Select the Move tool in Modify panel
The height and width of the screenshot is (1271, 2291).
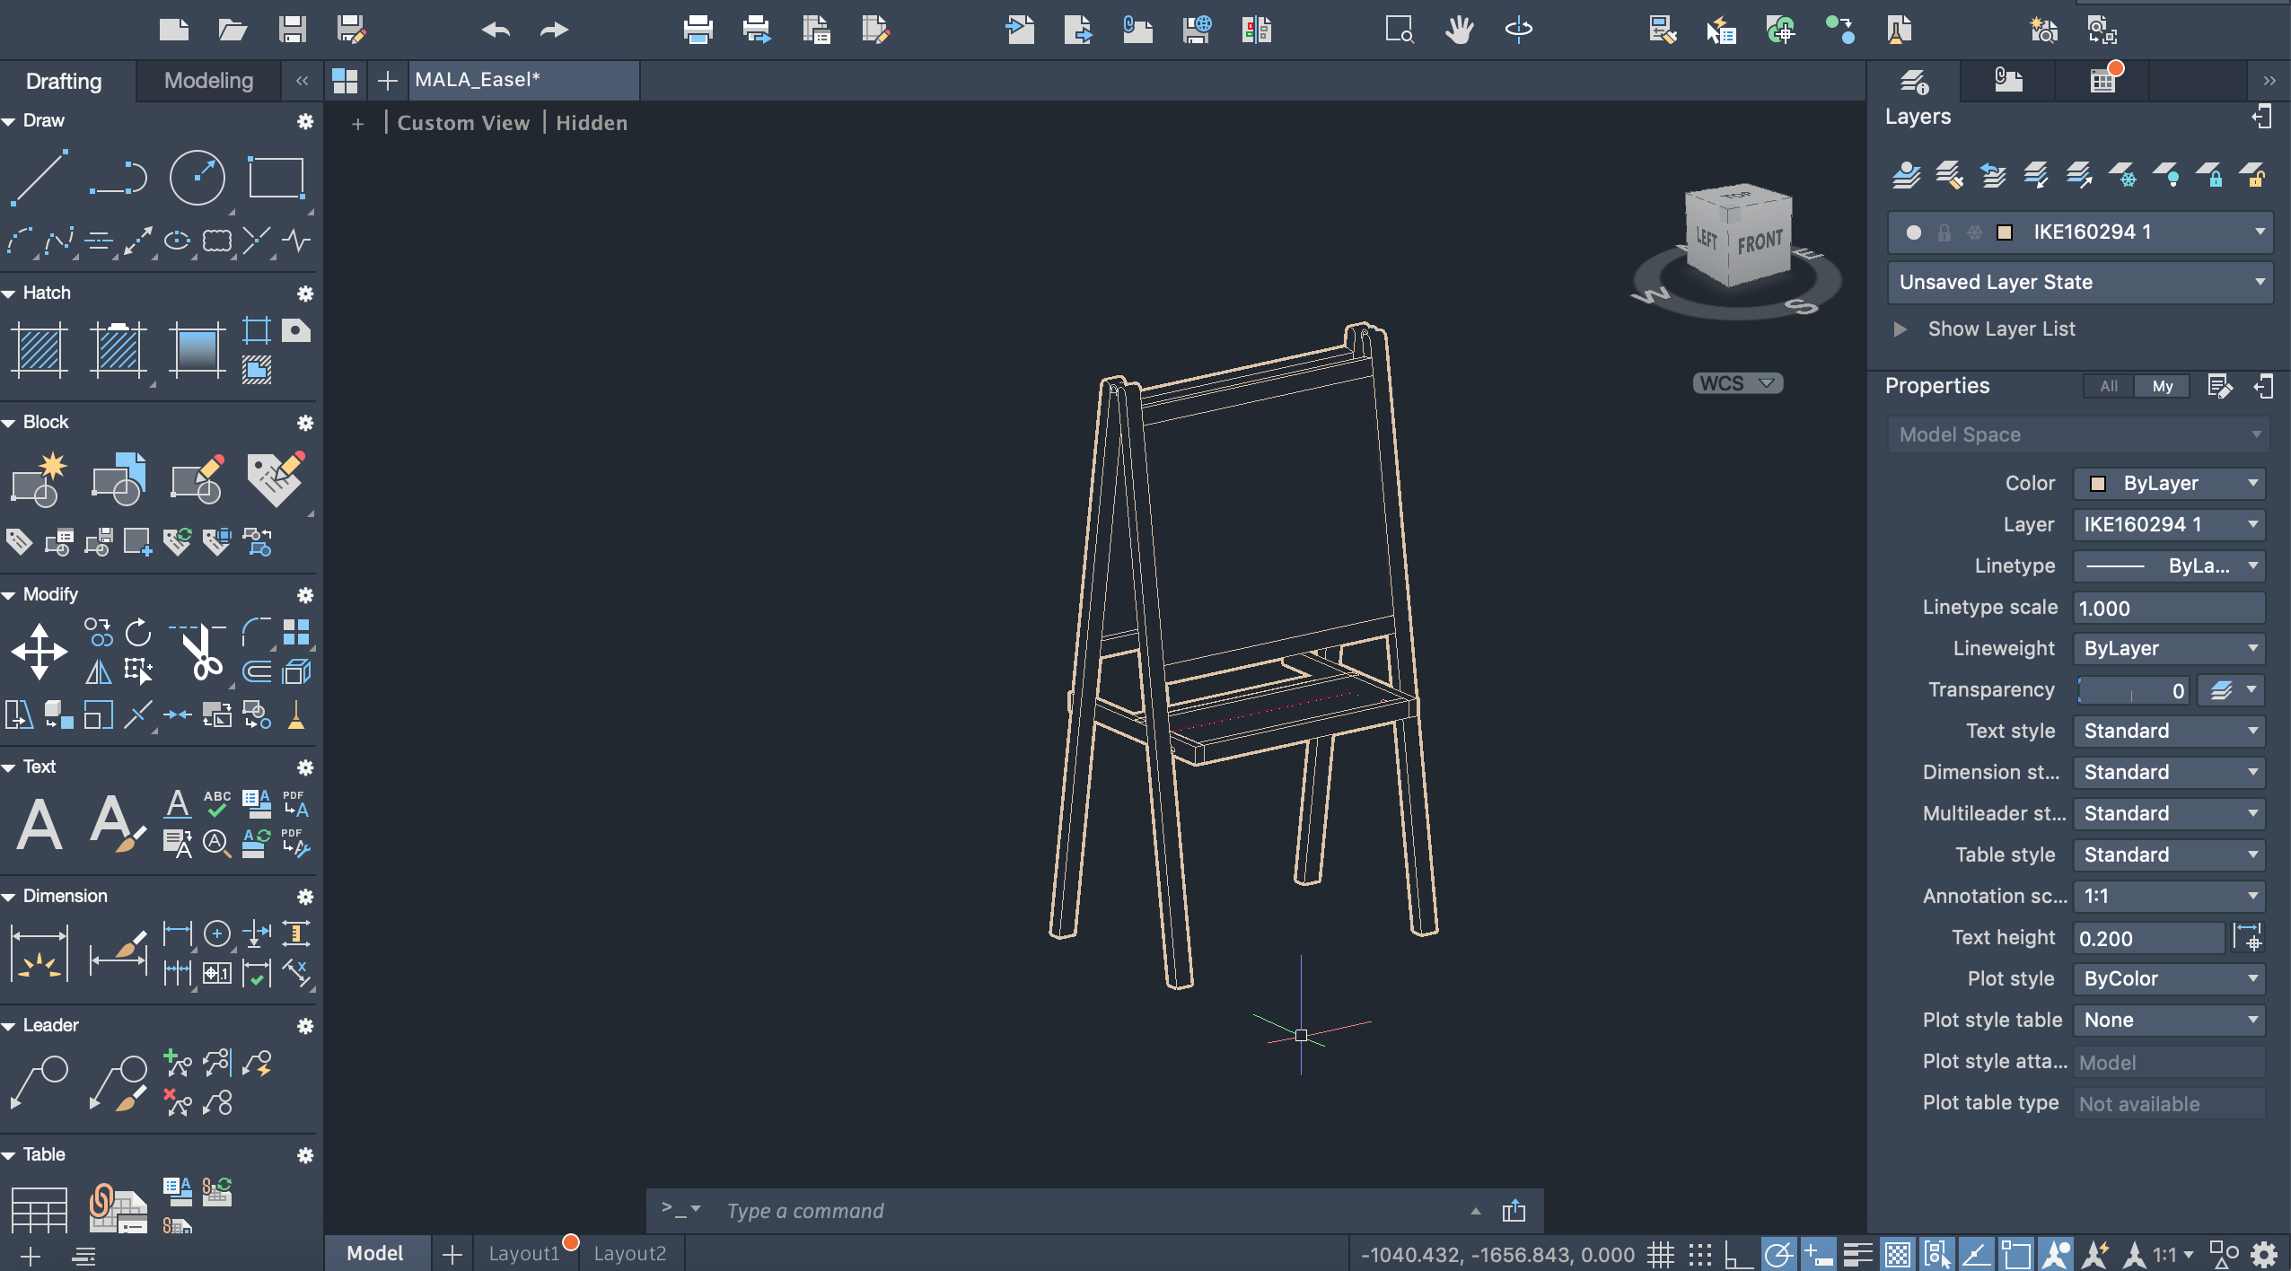[39, 651]
